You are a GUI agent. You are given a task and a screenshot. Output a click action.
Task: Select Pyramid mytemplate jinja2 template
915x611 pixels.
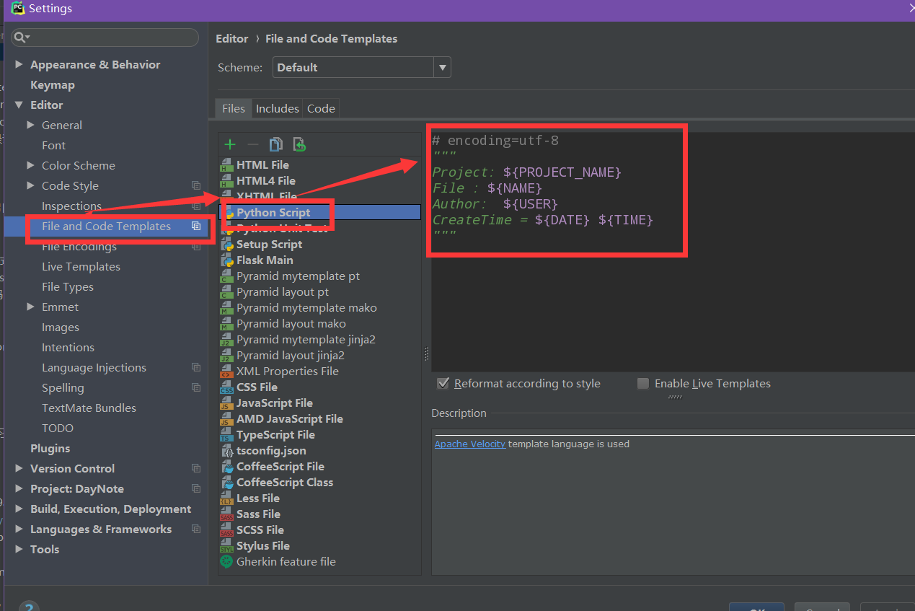[x=306, y=340]
